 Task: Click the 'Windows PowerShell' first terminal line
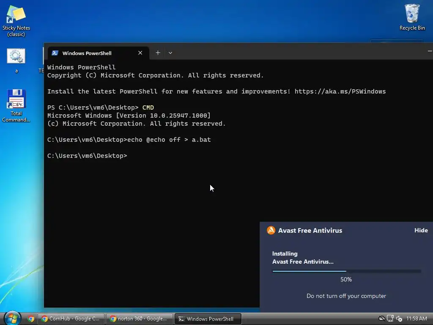click(82, 67)
